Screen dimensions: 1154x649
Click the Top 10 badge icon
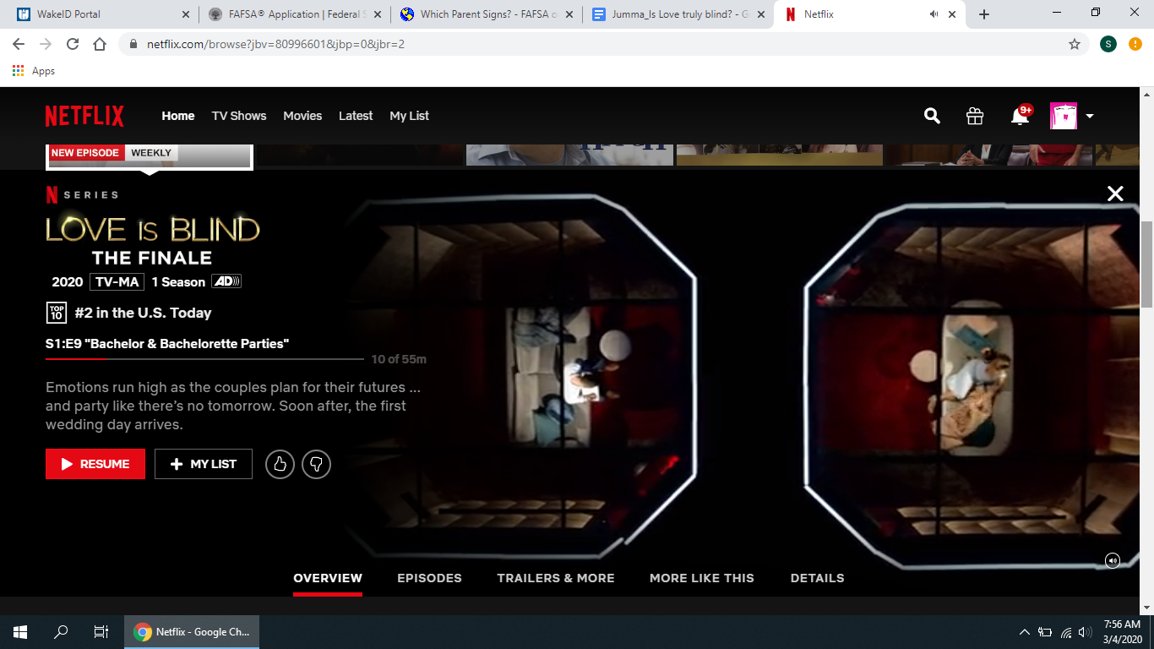coord(56,313)
